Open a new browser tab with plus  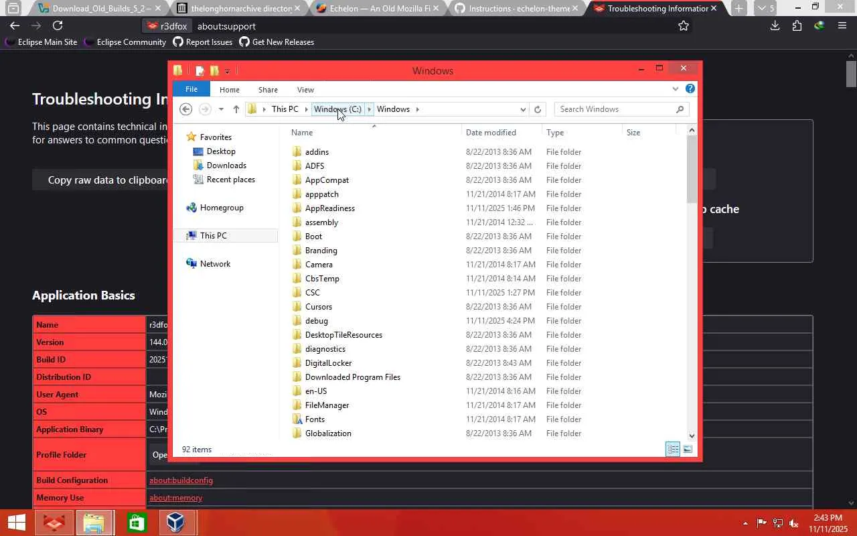pyautogui.click(x=738, y=8)
